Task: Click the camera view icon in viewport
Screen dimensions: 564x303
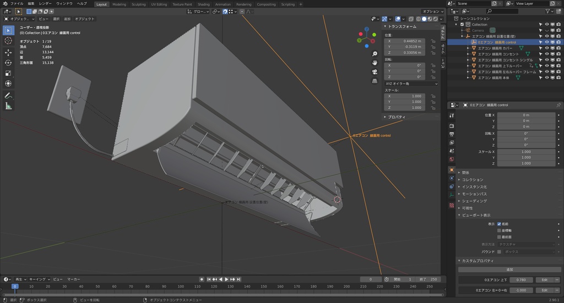Action: [375, 71]
